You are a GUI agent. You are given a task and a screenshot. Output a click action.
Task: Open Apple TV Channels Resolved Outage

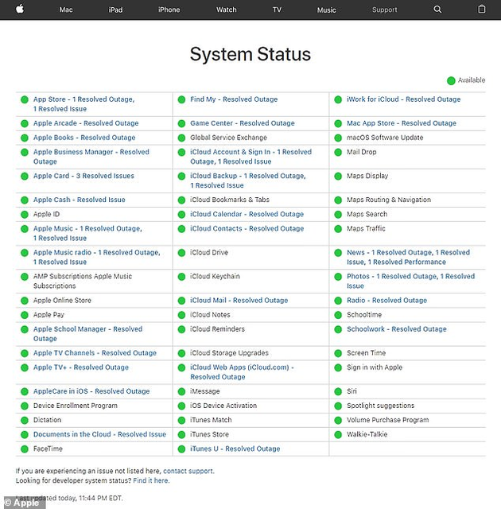coord(95,353)
